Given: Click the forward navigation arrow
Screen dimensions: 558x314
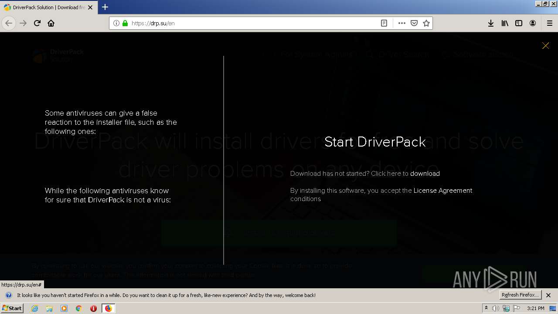Looking at the screenshot, I should (x=23, y=23).
